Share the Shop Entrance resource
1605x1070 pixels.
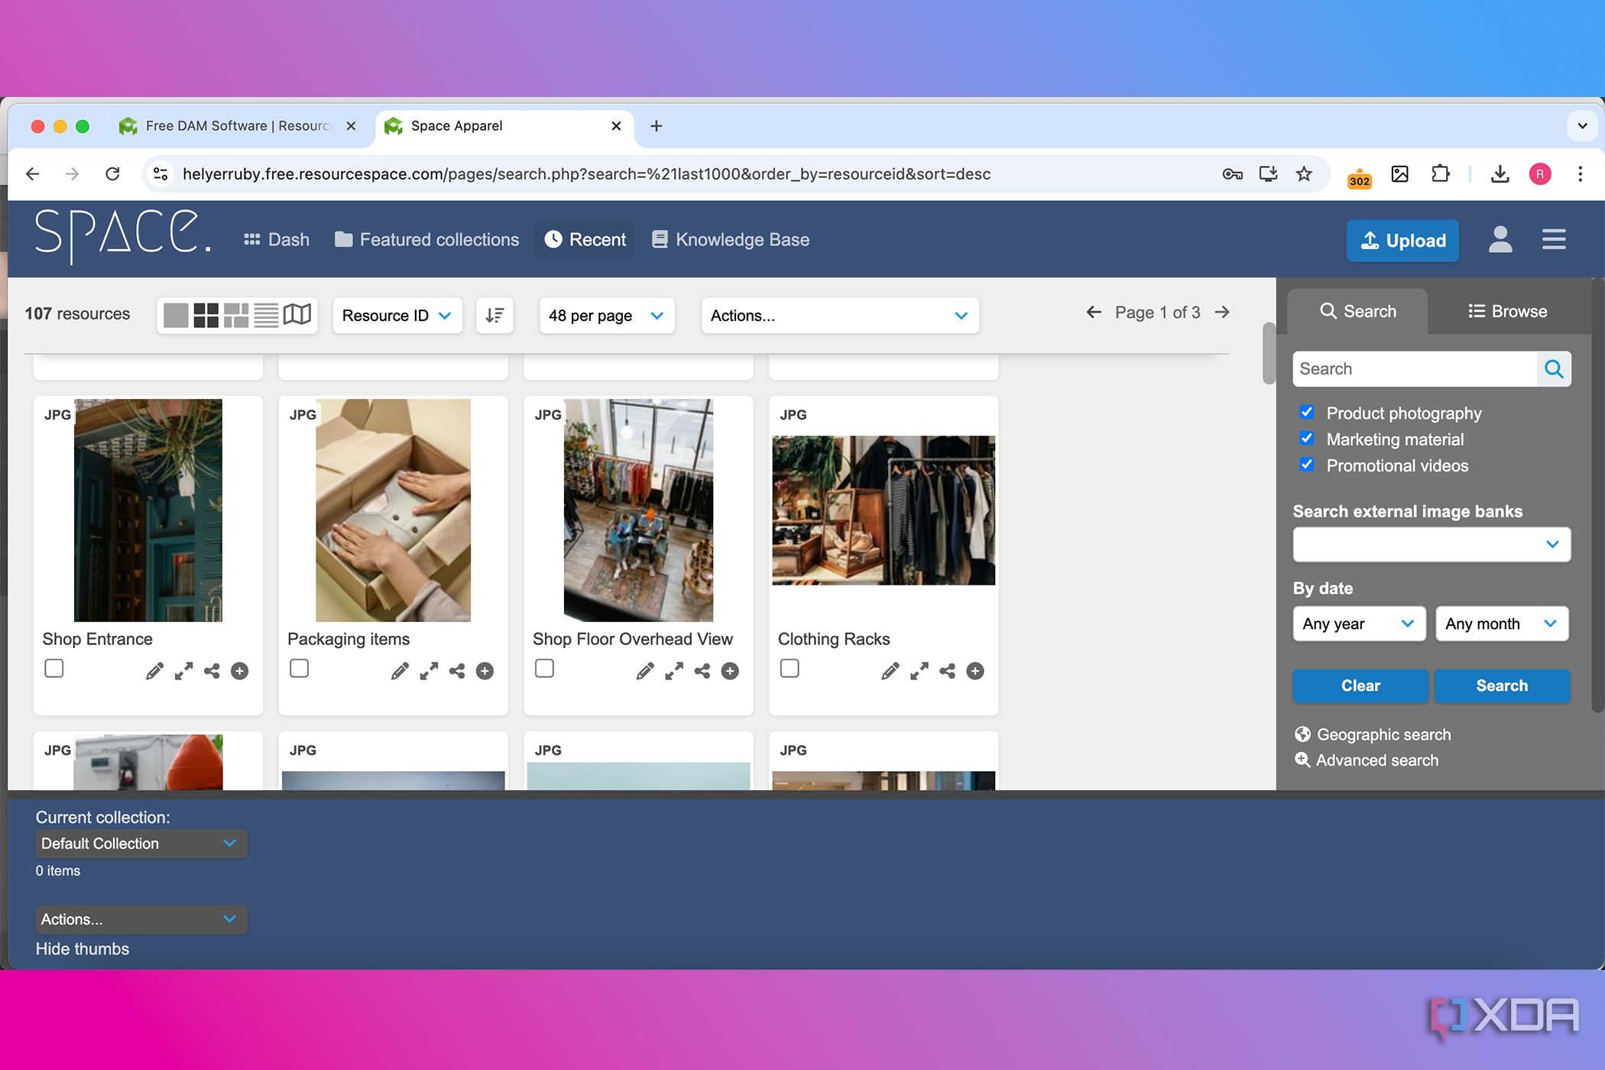tap(212, 671)
